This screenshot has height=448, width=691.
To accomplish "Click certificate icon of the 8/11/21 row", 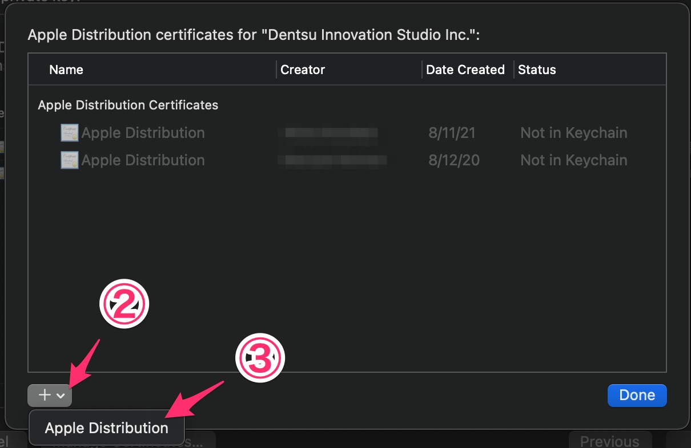I will pos(70,133).
